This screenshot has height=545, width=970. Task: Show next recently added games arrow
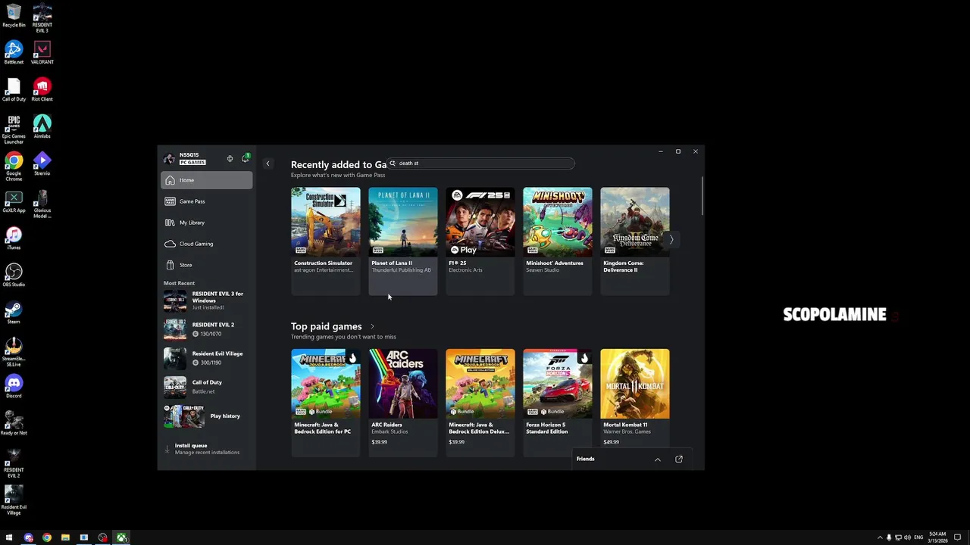coord(671,239)
